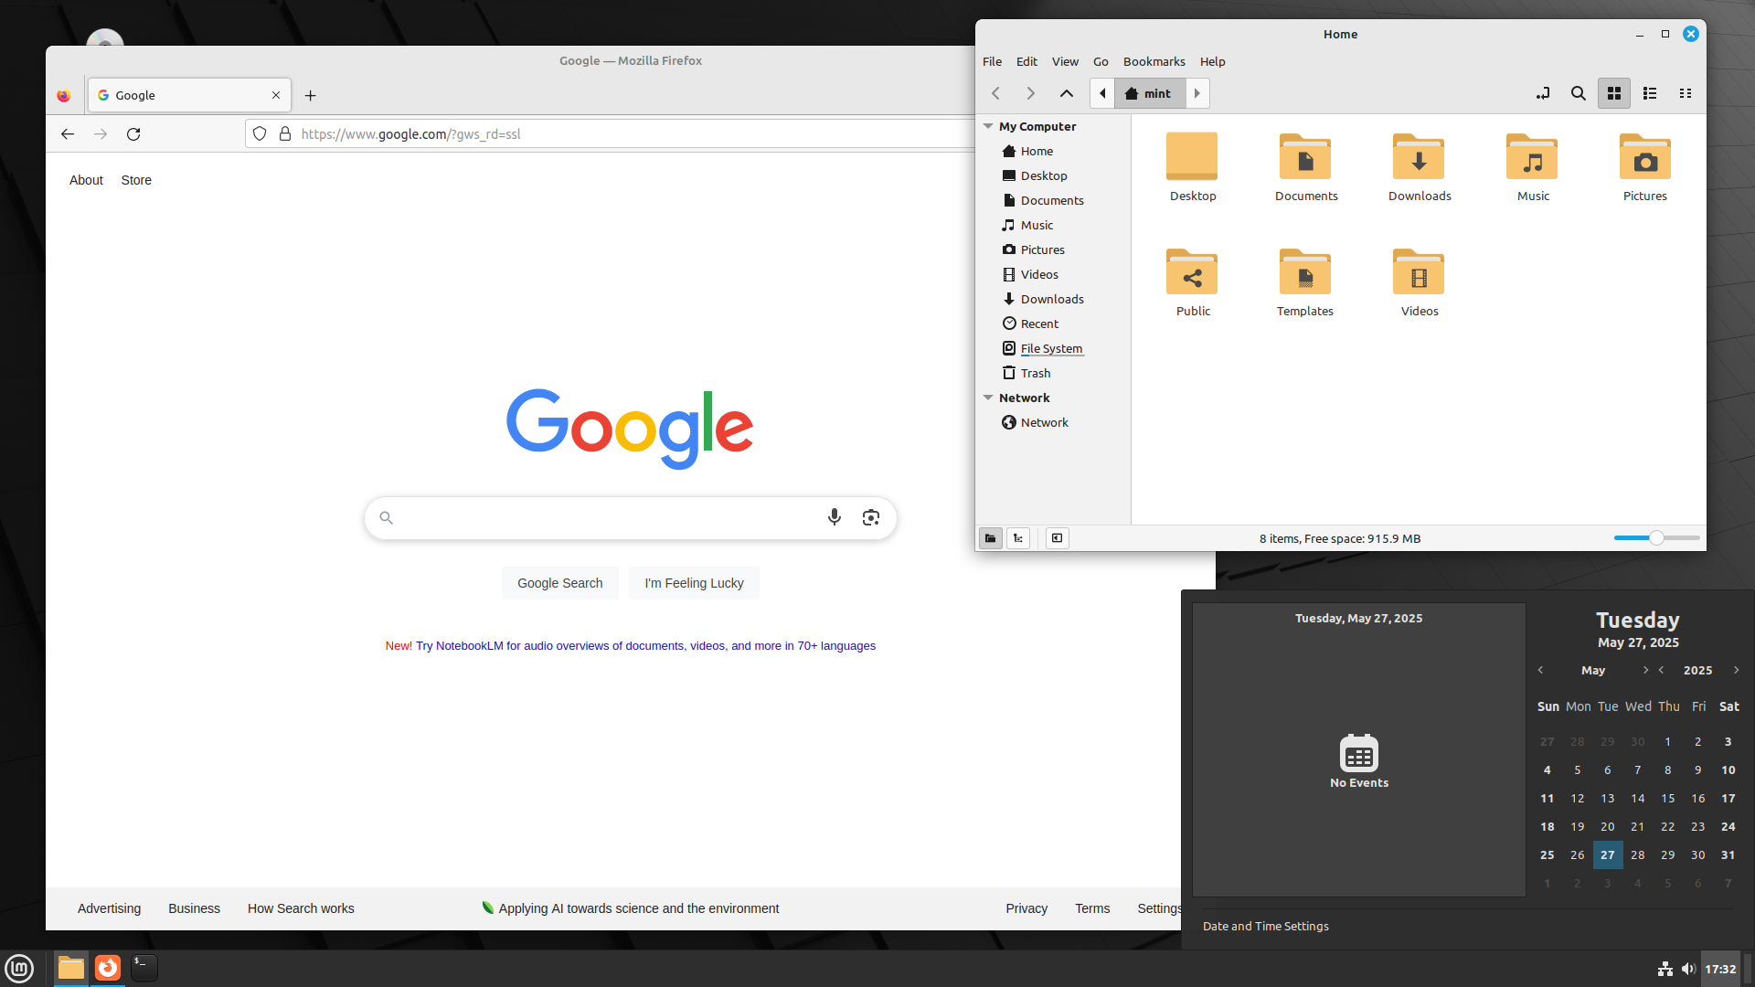This screenshot has width=1755, height=987.
Task: Select May 28 in the calendar
Action: coord(1637,855)
